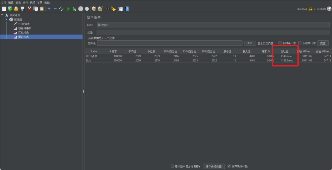Collapse the 线程组 tree node

(x=6, y=19)
